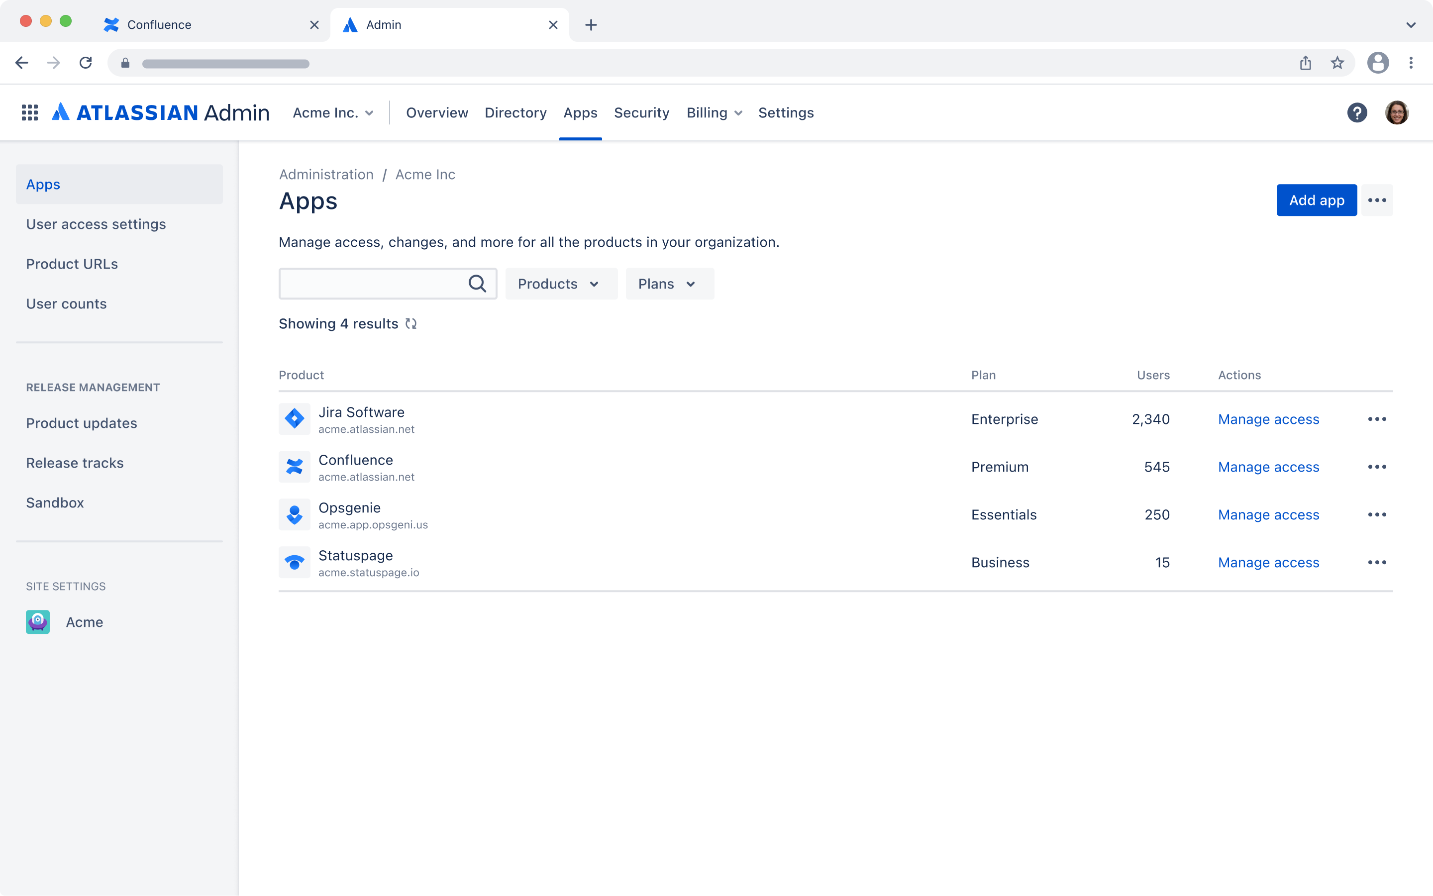This screenshot has width=1433, height=896.
Task: Click the address bar lock icon
Action: (125, 63)
